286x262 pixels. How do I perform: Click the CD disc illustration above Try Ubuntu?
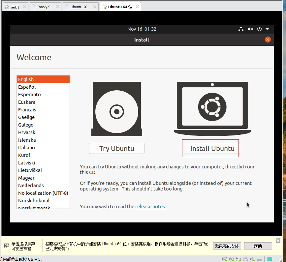click(x=116, y=109)
